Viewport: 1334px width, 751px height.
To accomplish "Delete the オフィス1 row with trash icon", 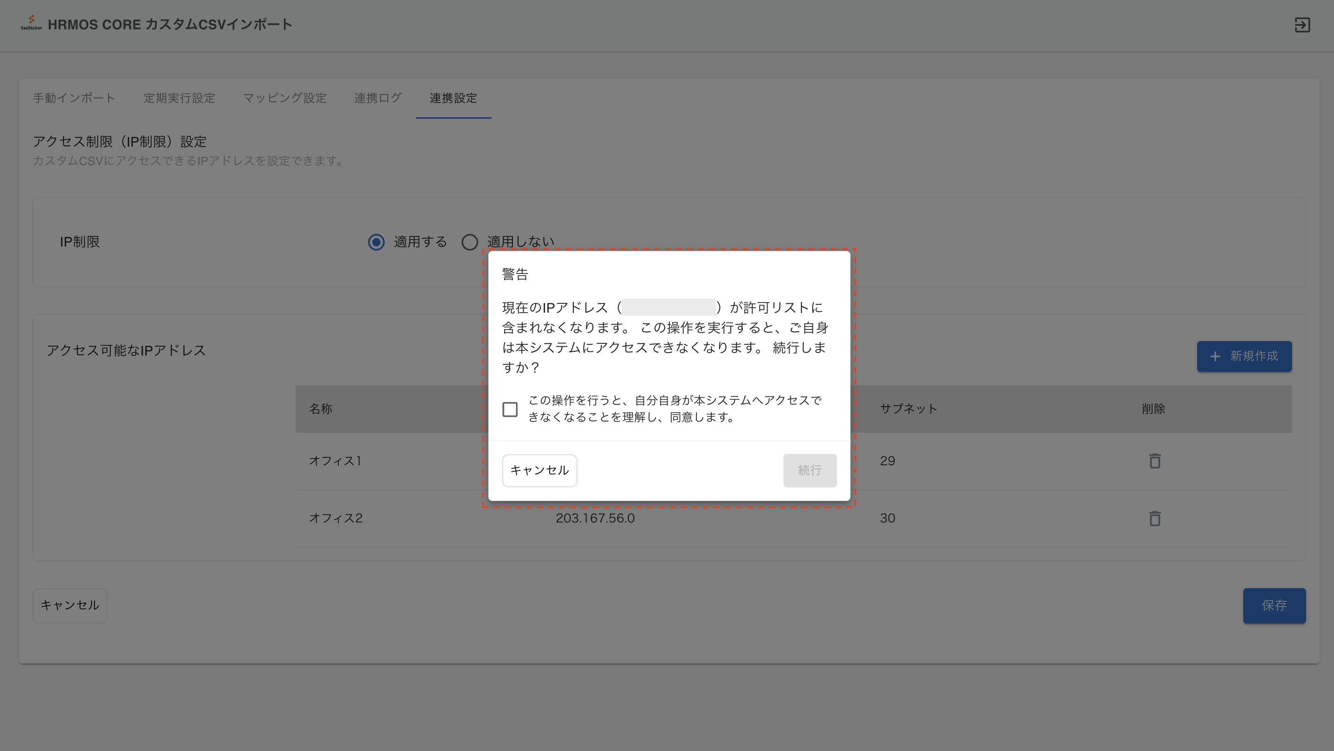I will (x=1154, y=461).
